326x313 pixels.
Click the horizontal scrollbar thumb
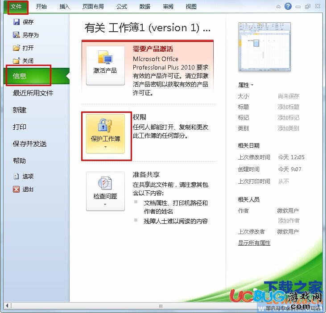pos(161,306)
